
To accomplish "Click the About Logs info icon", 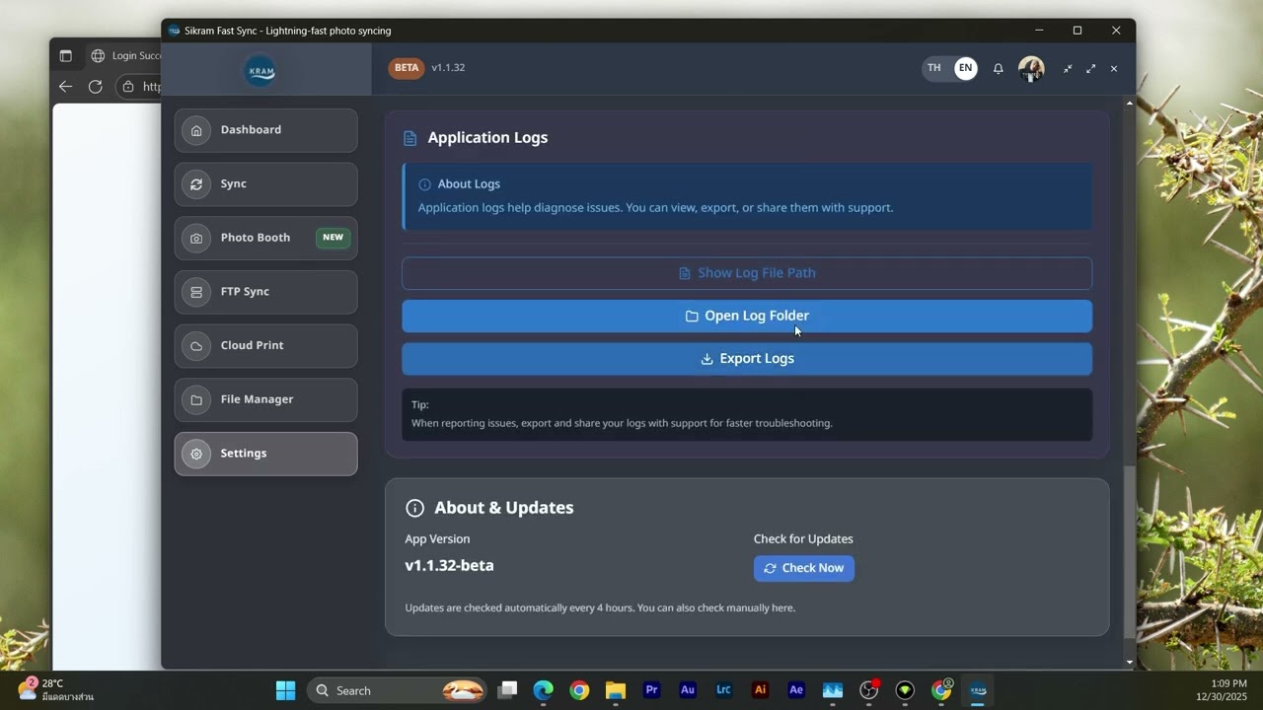I will pyautogui.click(x=424, y=184).
